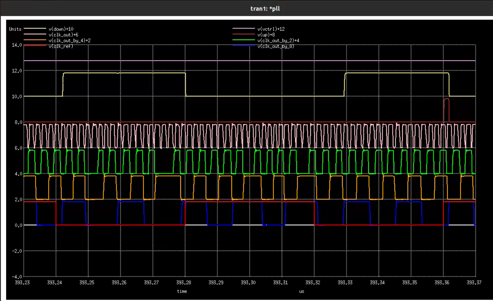Click the y-axis value 0.0

18,225
